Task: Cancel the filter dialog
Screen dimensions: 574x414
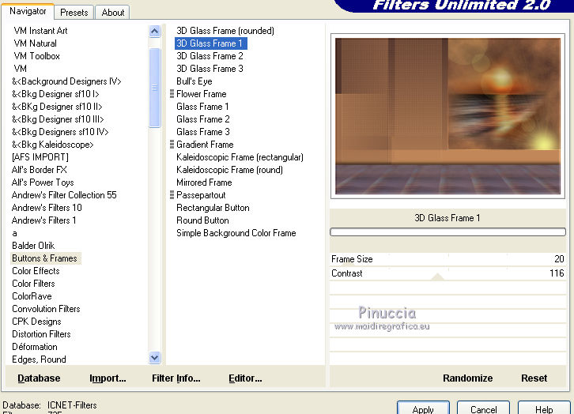Action: coord(483,408)
